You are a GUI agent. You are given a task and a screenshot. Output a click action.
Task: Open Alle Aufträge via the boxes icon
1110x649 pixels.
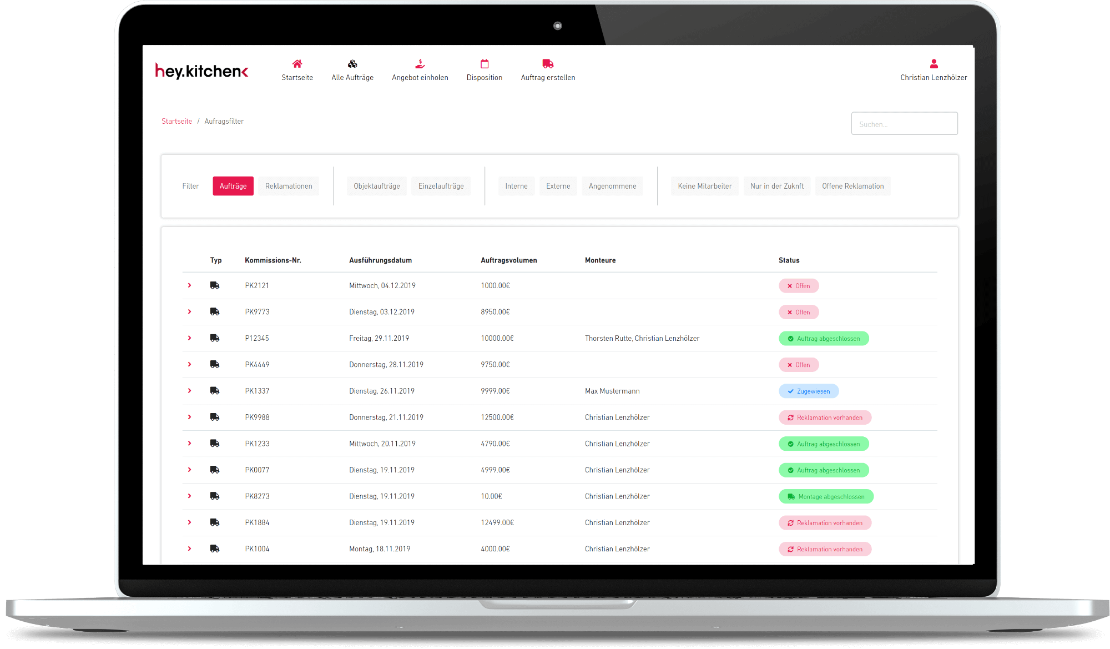pyautogui.click(x=352, y=64)
